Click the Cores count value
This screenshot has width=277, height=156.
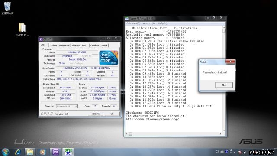coord(95,106)
